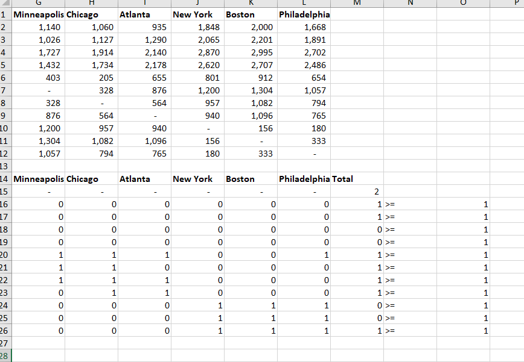Click the cell with 2,707
The height and width of the screenshot is (362, 524).
click(251, 65)
